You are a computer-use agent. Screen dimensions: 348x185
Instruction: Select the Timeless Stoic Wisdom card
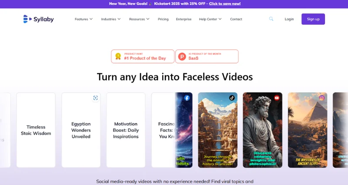(36, 130)
